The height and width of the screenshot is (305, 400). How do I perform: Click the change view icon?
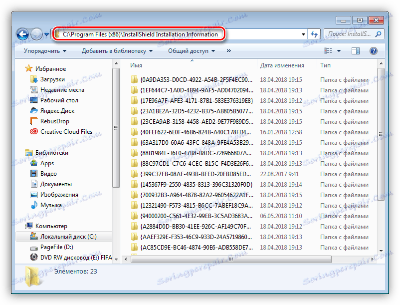(329, 50)
